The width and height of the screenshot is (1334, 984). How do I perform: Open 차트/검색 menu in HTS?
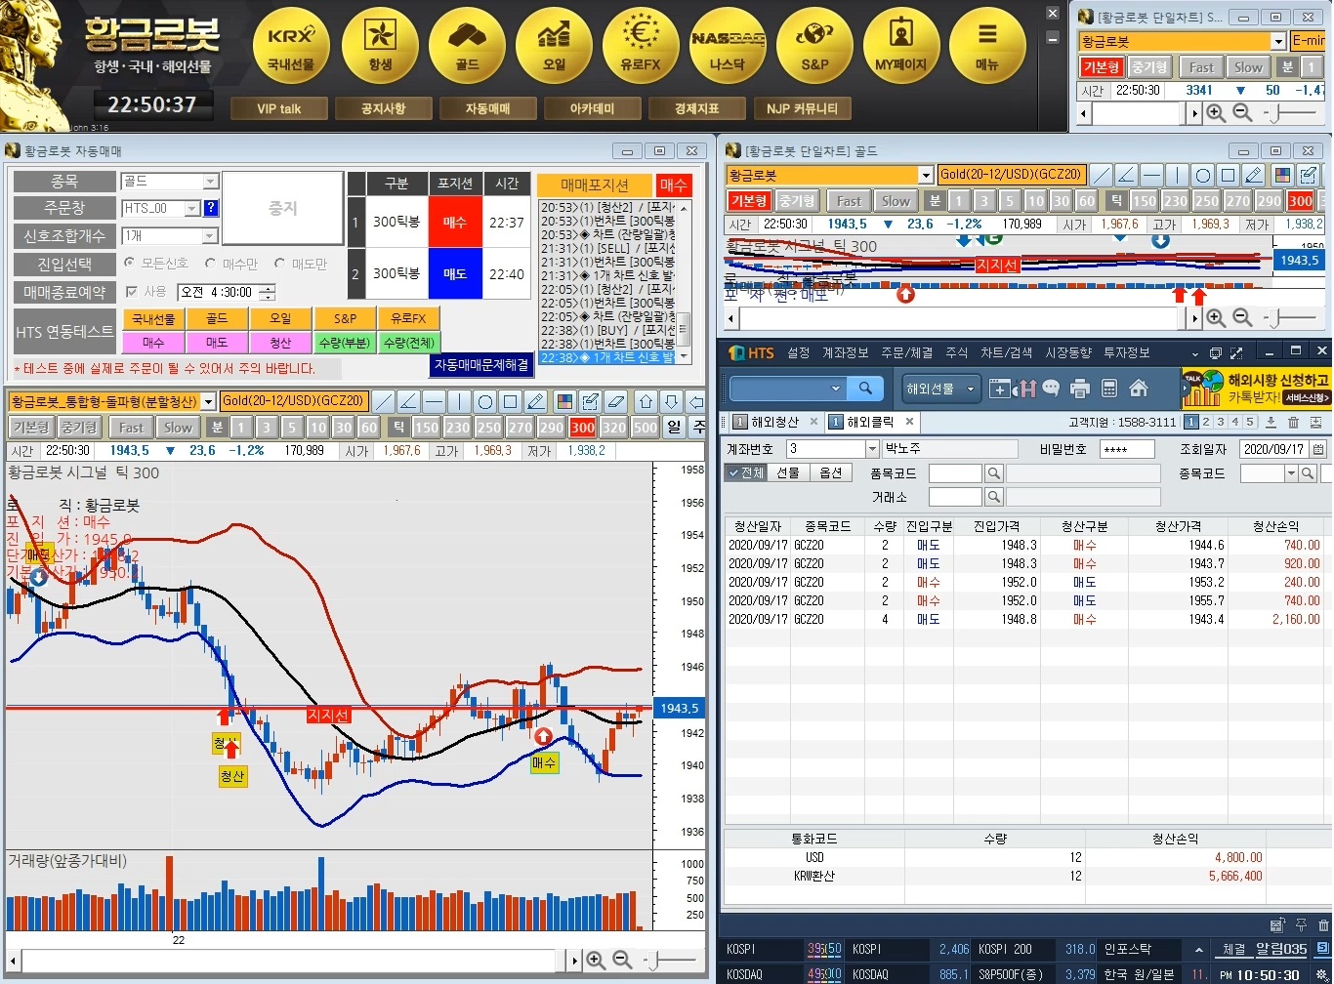click(x=1006, y=352)
